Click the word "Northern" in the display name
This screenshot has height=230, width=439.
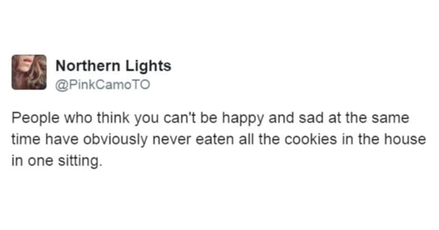87,66
